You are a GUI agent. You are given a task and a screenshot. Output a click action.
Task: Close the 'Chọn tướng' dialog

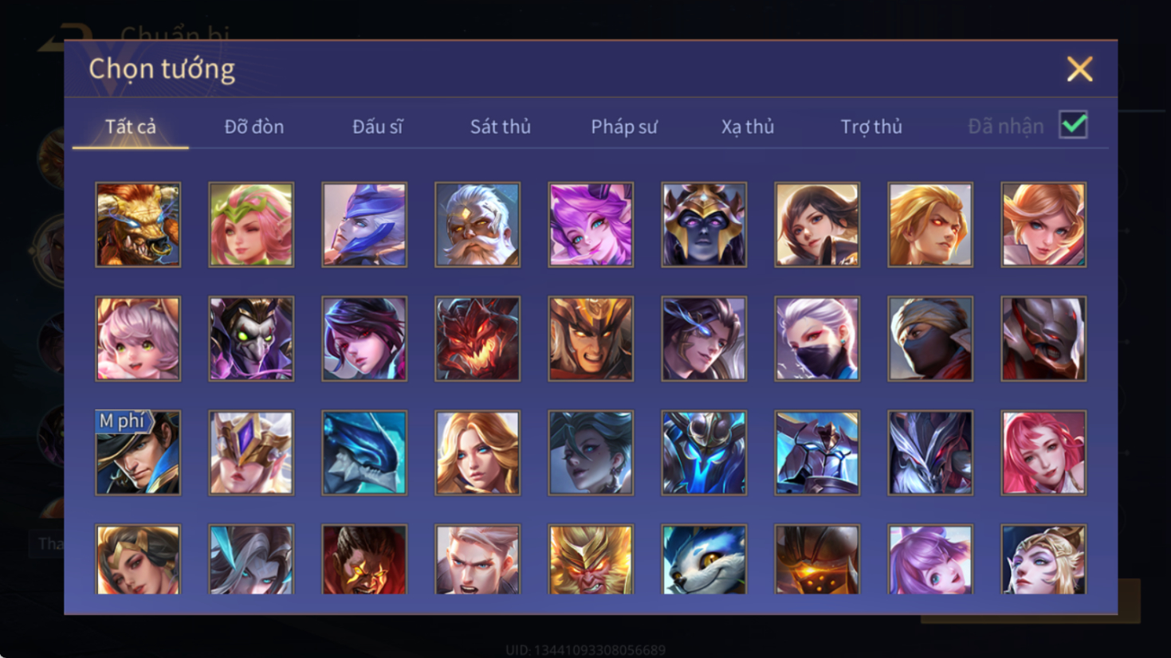point(1079,69)
